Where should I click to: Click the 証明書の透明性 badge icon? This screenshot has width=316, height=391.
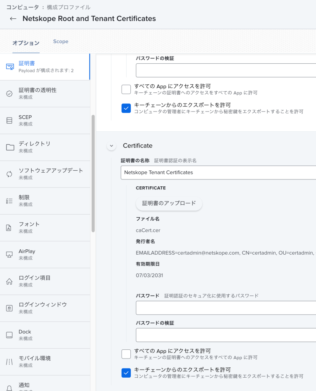[9, 94]
